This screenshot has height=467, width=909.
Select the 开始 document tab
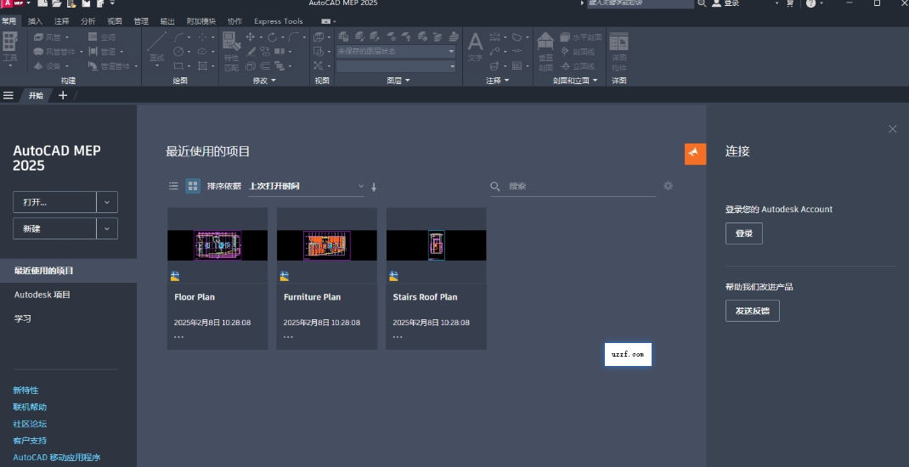coord(36,95)
